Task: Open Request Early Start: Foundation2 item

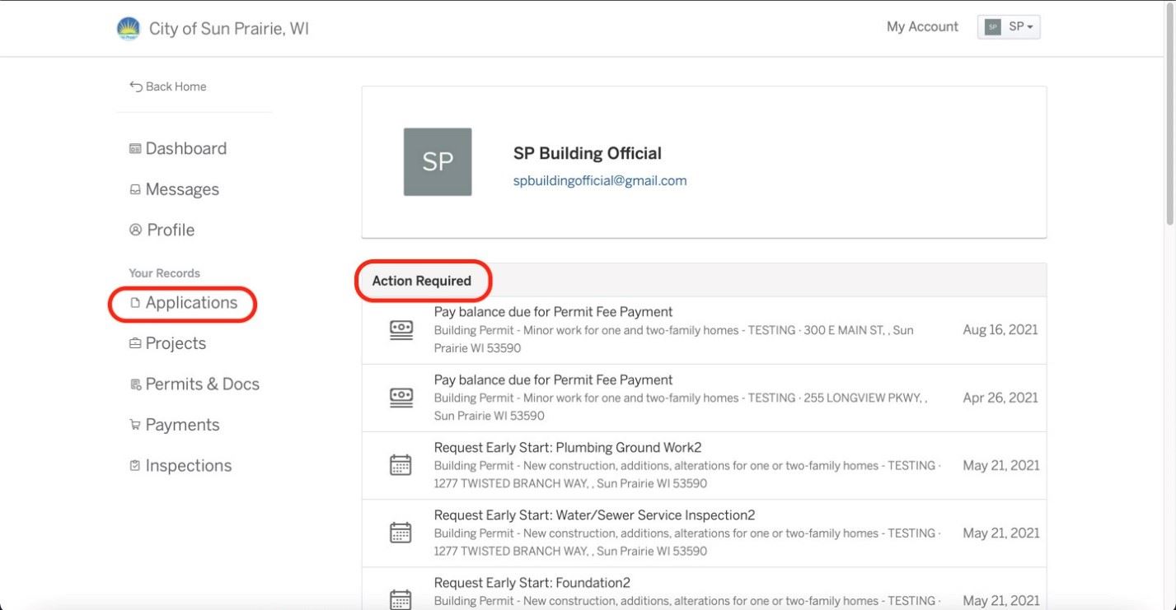Action: point(704,589)
